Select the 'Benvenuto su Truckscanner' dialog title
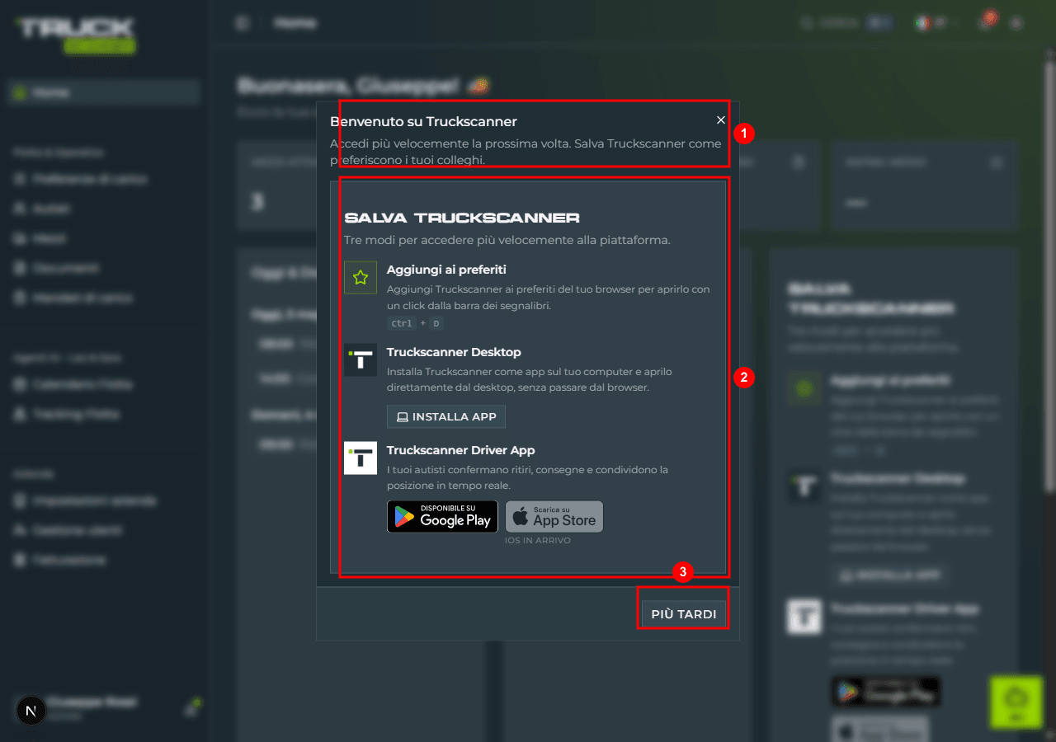1056x742 pixels. coord(423,121)
